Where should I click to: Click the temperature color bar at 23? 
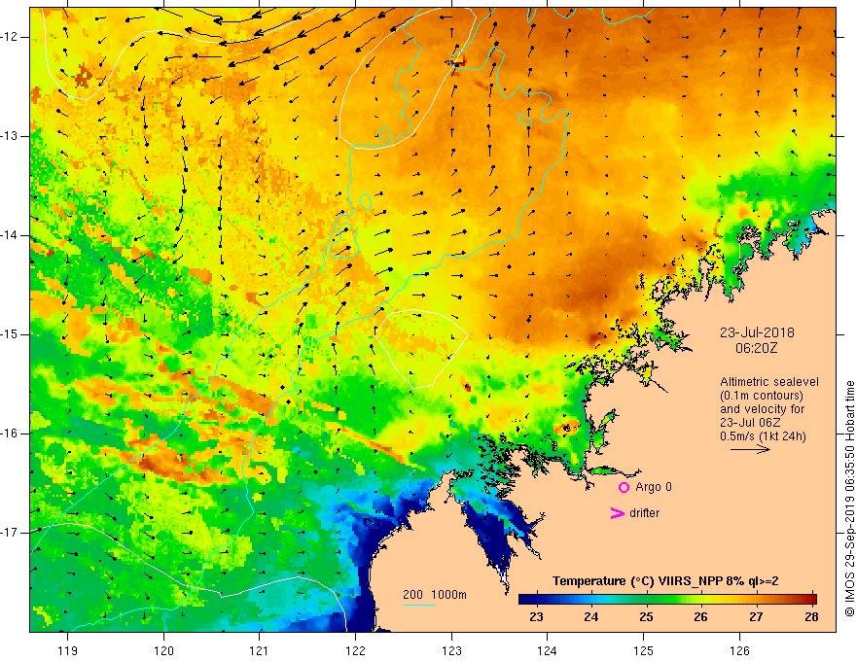pyautogui.click(x=536, y=600)
